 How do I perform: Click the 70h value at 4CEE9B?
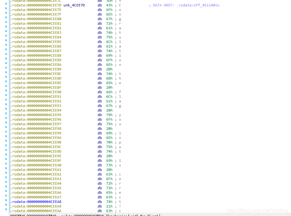point(109,142)
